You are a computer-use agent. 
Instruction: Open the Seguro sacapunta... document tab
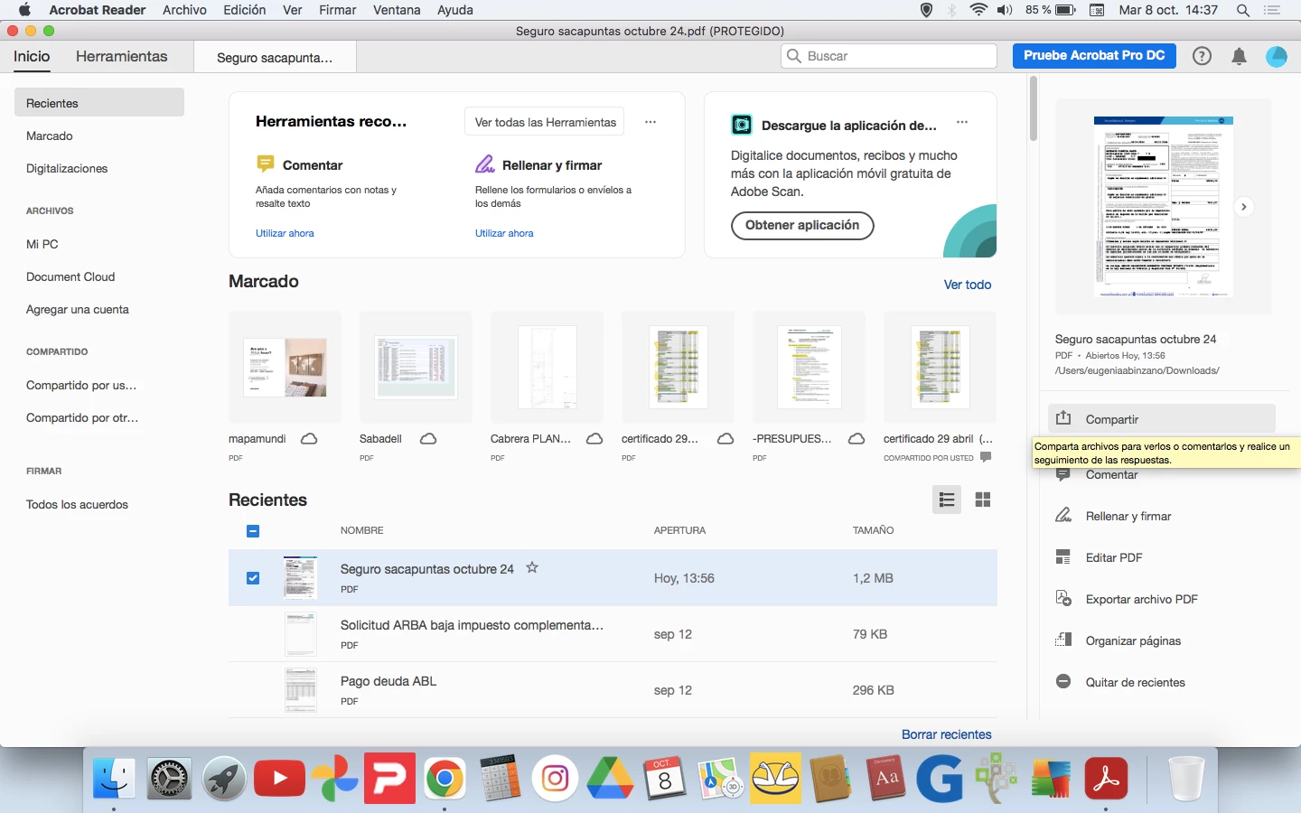275,58
